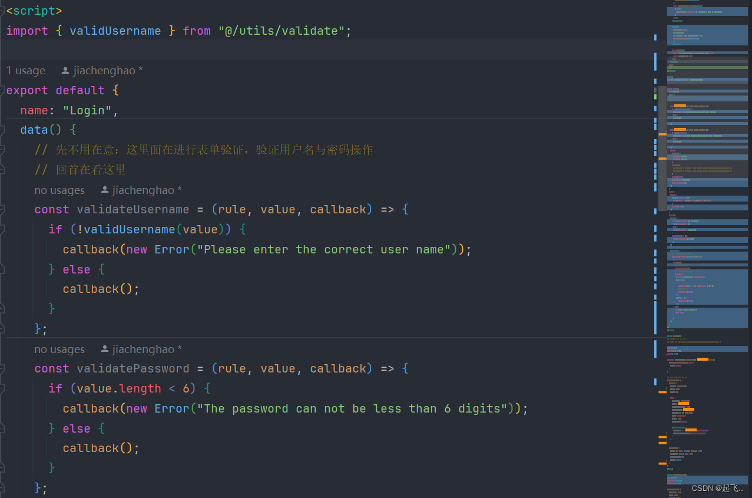Collapse the export default block via gutter arrow
Image resolution: width=752 pixels, height=498 pixels.
click(2, 90)
